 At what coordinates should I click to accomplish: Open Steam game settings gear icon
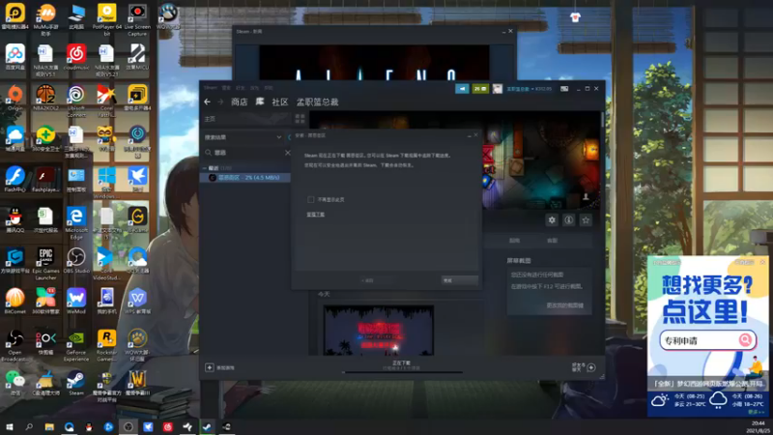[x=552, y=220]
